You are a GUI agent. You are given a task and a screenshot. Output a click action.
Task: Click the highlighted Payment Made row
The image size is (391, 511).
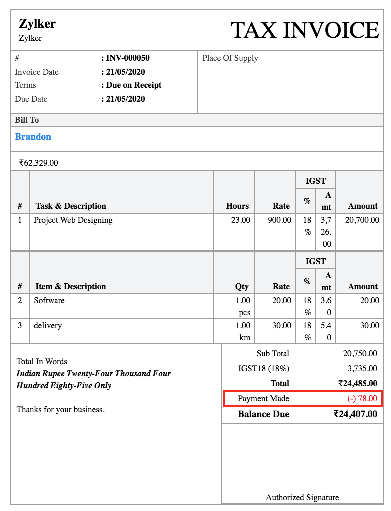303,399
